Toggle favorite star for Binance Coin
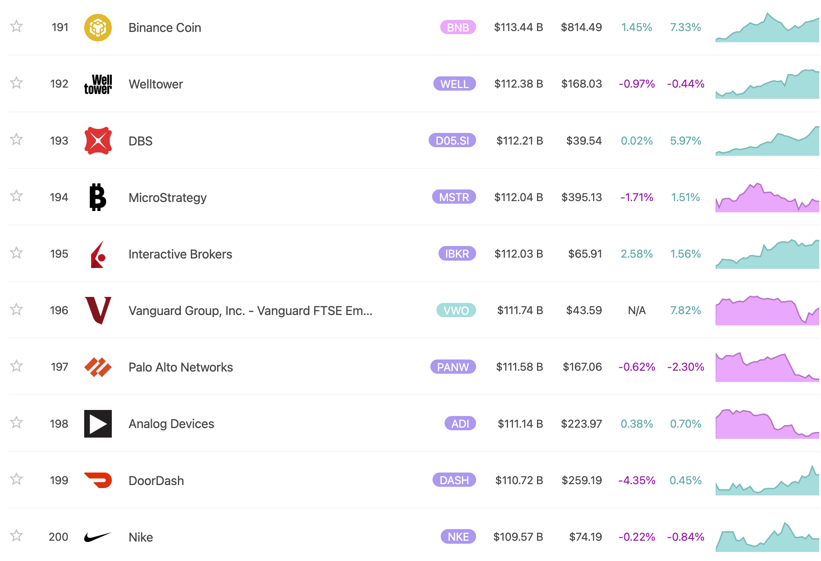This screenshot has height=561, width=821. point(16,26)
